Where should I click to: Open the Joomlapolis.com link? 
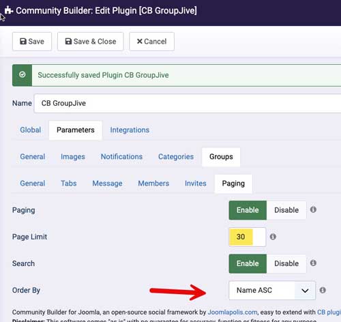click(233, 312)
